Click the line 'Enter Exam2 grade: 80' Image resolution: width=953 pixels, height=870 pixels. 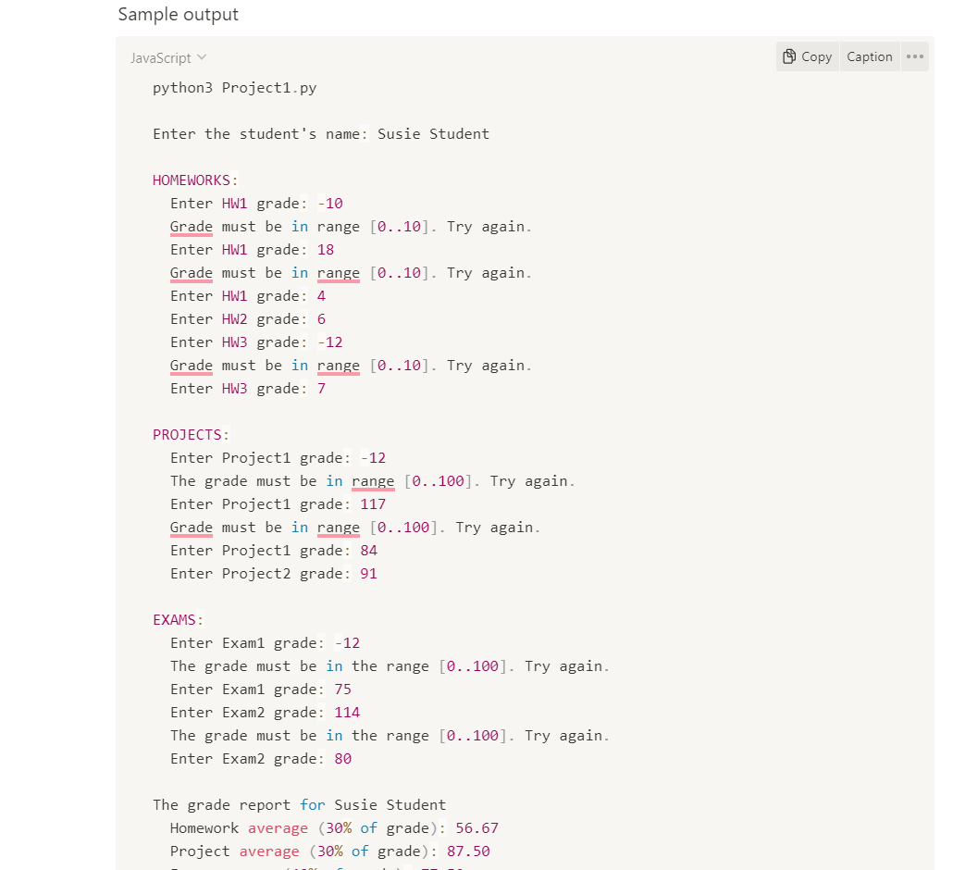[x=261, y=758]
